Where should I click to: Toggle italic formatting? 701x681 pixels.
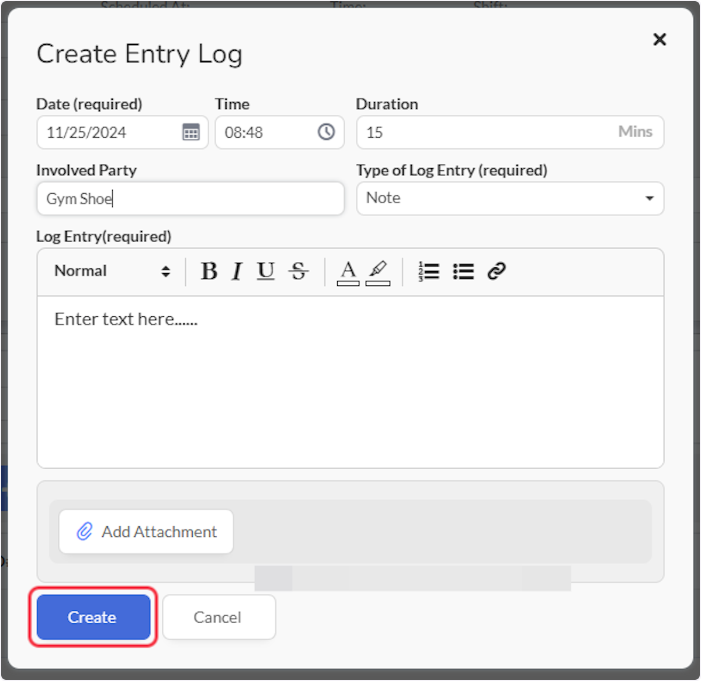click(x=237, y=271)
